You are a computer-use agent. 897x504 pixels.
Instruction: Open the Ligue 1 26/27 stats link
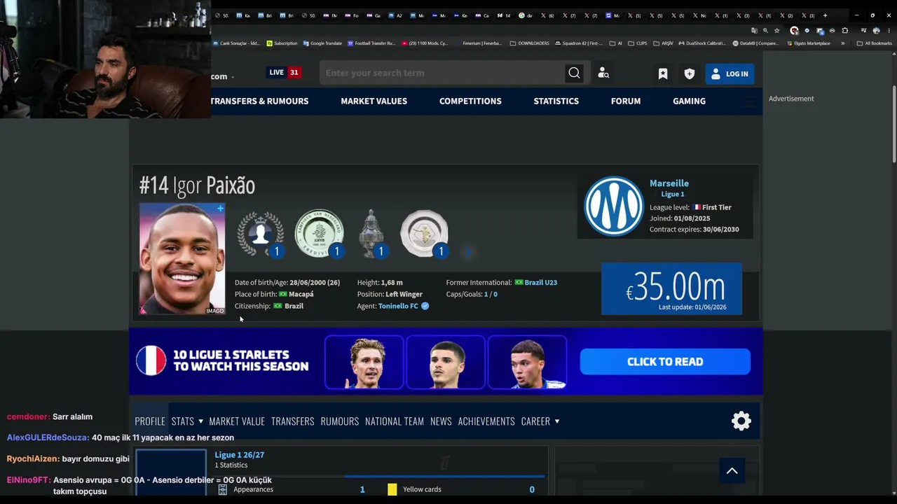point(240,455)
